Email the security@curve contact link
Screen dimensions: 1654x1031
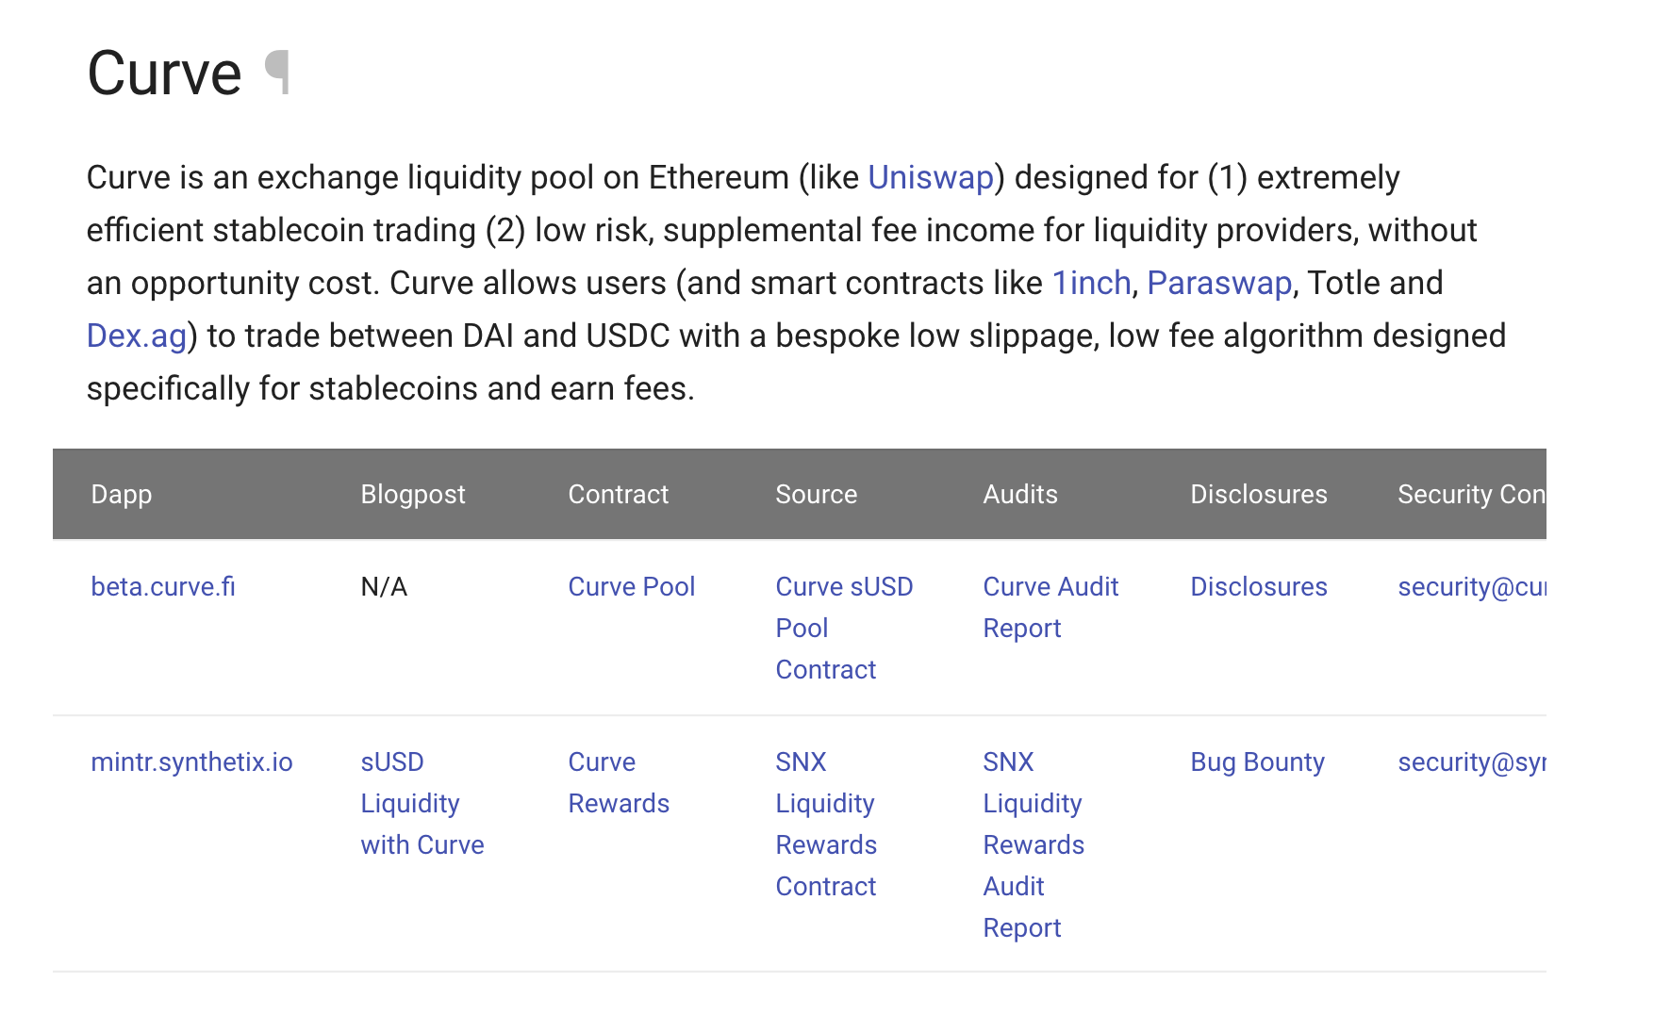click(x=1470, y=586)
